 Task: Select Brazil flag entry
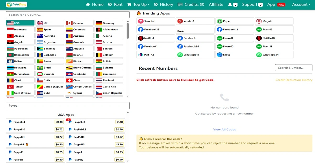click(x=50, y=68)
